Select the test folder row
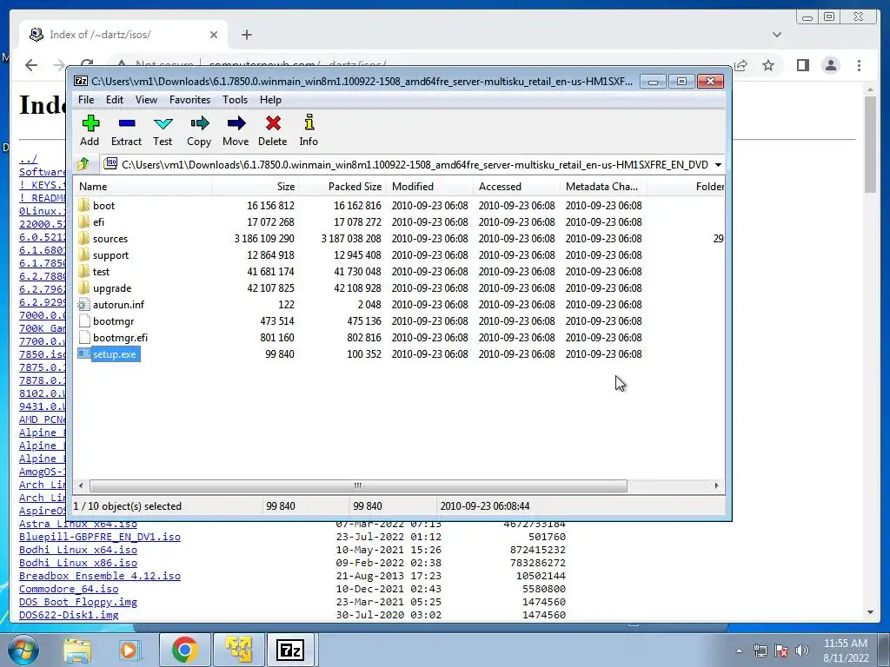 point(399,272)
